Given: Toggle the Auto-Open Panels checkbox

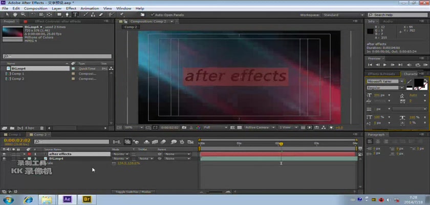Looking at the screenshot, I should [152, 15].
